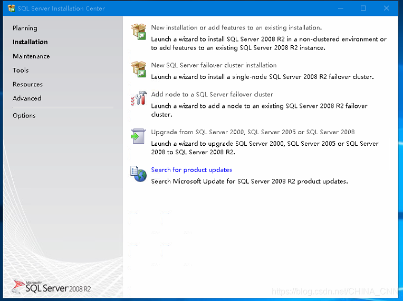Click the upgrade arrow icon
Image resolution: width=403 pixels, height=301 pixels.
pyautogui.click(x=138, y=136)
